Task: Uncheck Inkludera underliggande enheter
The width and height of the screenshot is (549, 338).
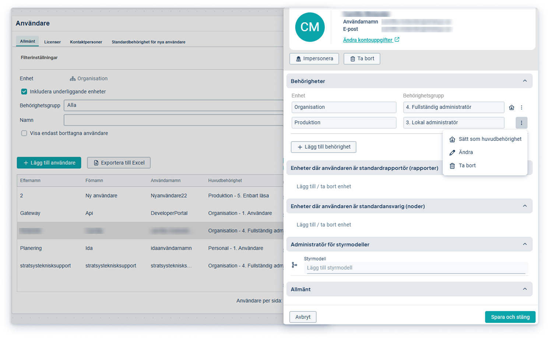Action: click(24, 91)
